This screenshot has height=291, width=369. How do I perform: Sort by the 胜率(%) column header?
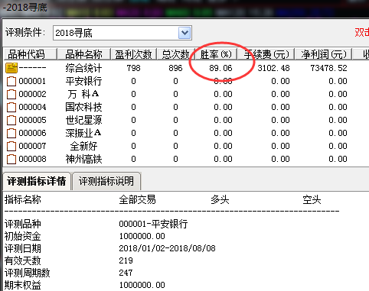coord(216,54)
